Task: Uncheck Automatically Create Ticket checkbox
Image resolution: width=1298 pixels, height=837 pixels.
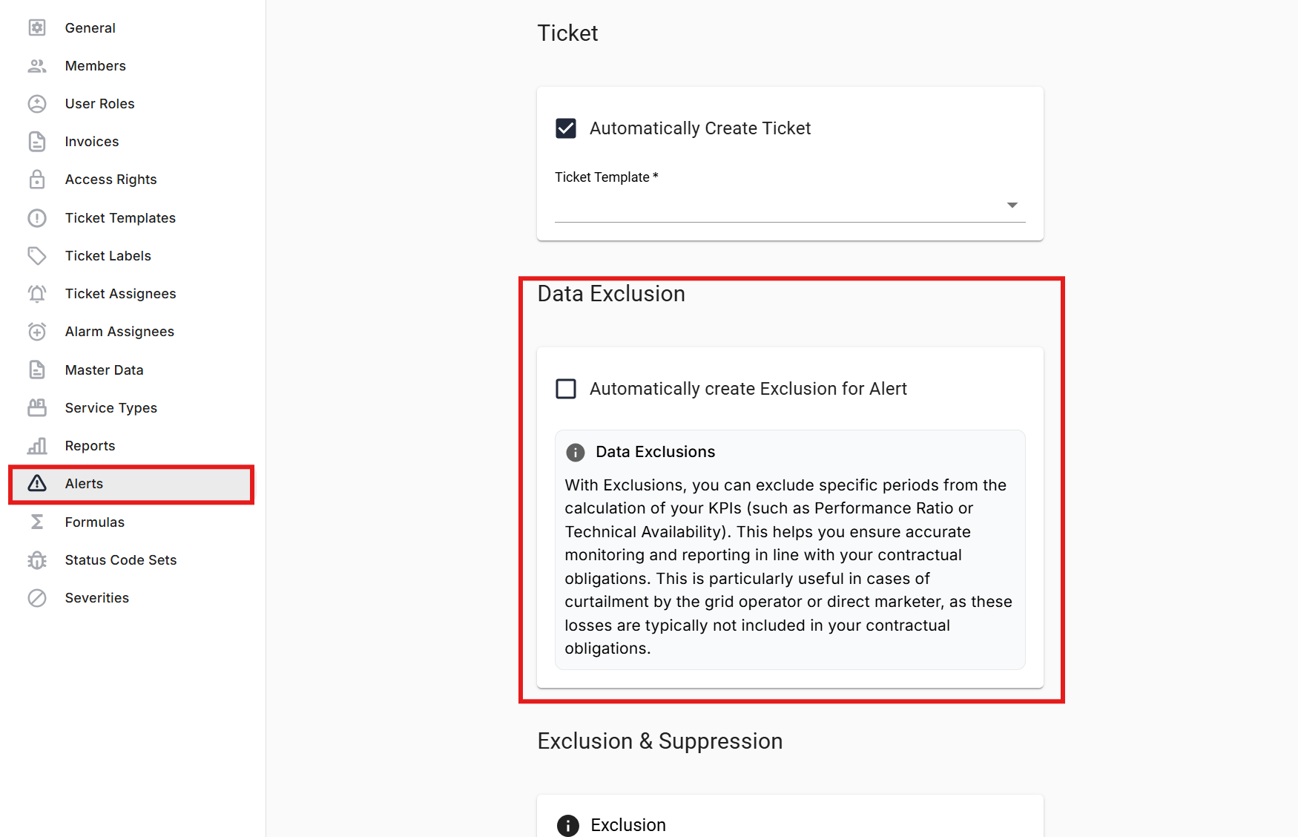Action: (x=566, y=128)
